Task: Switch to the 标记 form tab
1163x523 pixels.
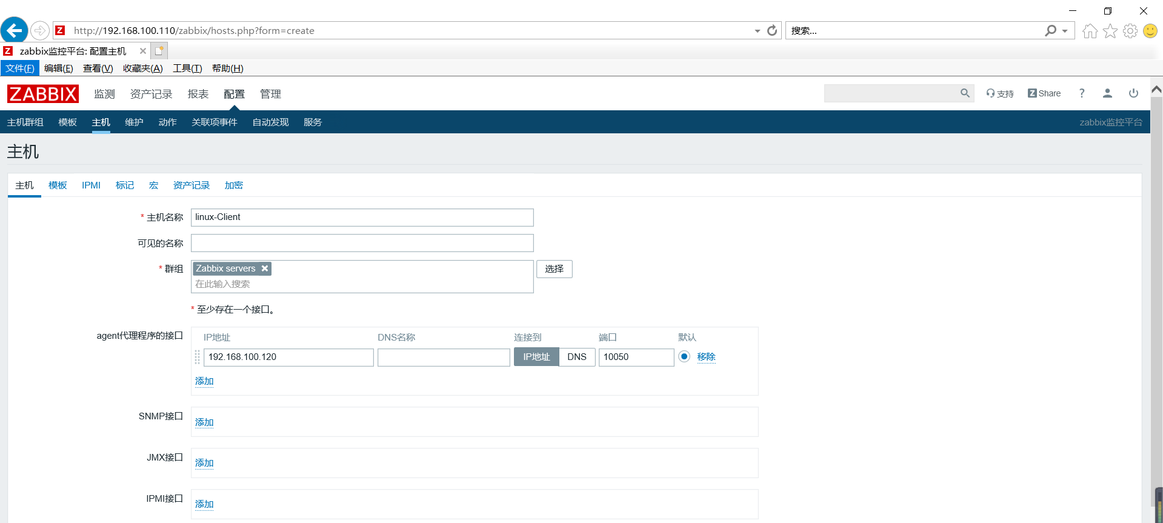Action: point(125,185)
